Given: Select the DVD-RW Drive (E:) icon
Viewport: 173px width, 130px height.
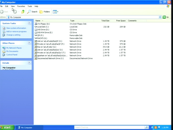Looking at the screenshot, I should click(x=36, y=32).
